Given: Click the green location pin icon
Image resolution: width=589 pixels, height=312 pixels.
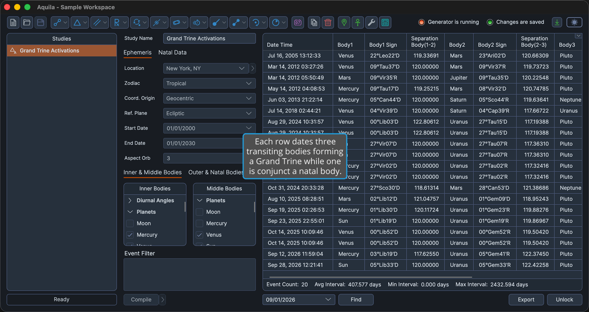Looking at the screenshot, I should point(344,22).
